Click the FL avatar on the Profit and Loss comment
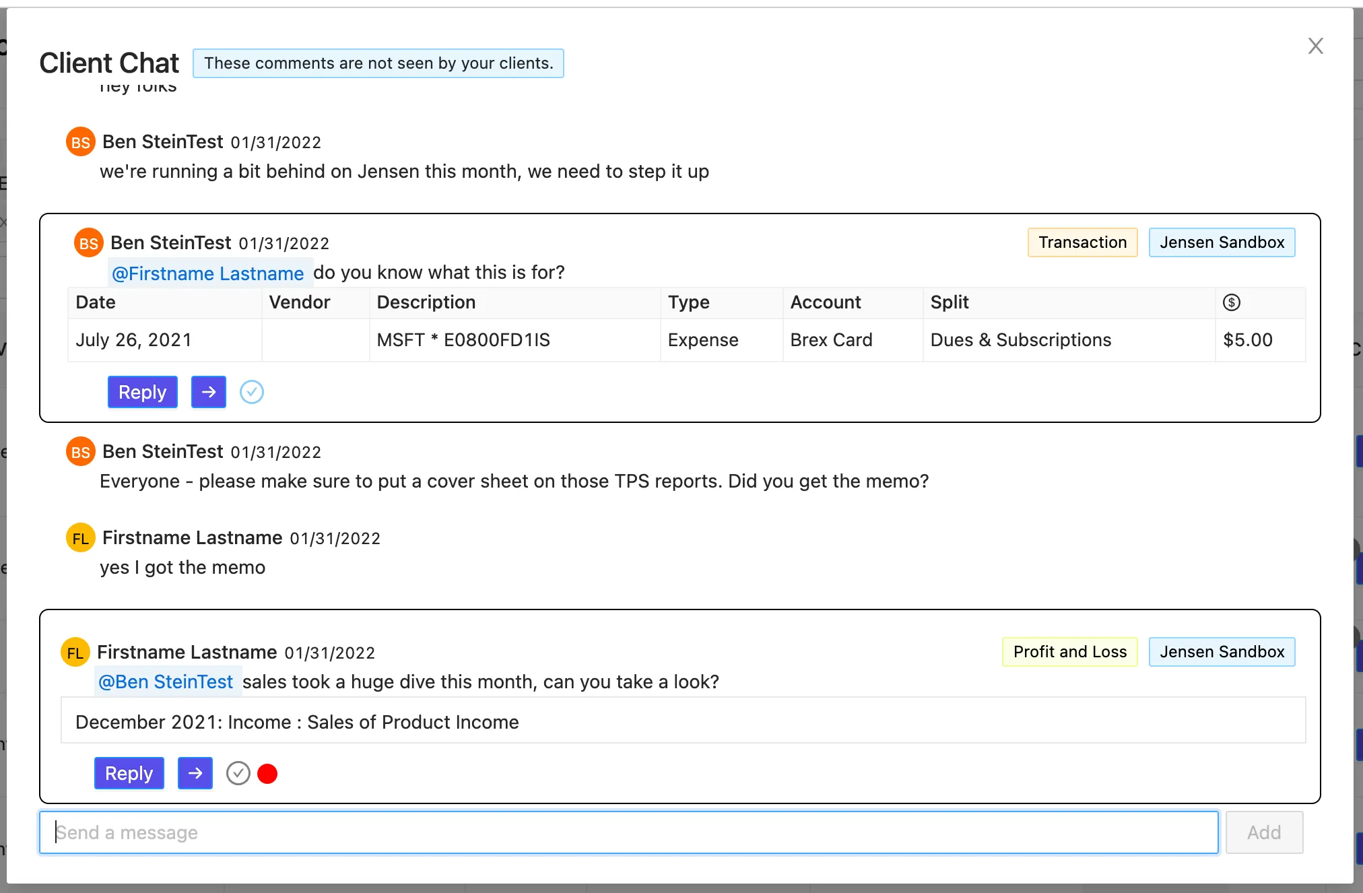The width and height of the screenshot is (1363, 893). [x=75, y=653]
